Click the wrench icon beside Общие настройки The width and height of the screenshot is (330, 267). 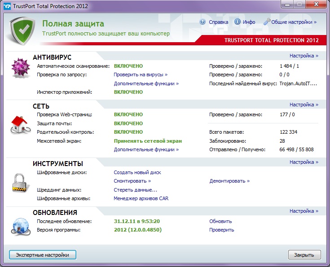click(x=267, y=22)
